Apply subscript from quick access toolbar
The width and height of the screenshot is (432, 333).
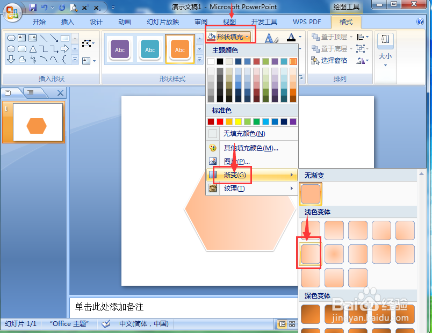[97, 8]
